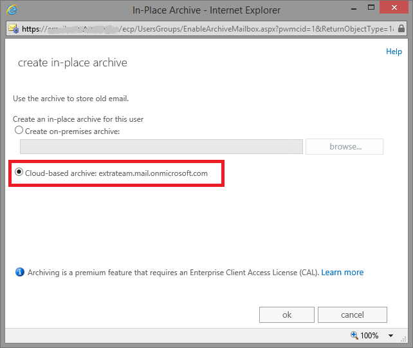
Task: Click the ok button to confirm
Action: tap(287, 314)
